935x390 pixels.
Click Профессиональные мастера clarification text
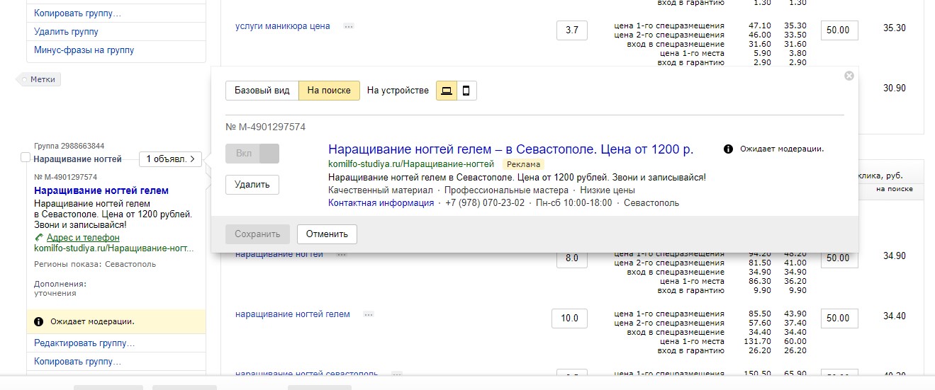[506, 190]
